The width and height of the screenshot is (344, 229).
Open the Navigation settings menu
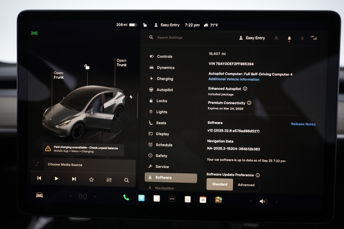pos(161,188)
